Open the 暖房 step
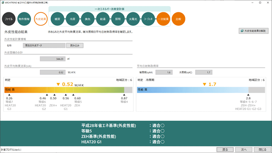The height and width of the screenshot is (153, 272). [57, 19]
